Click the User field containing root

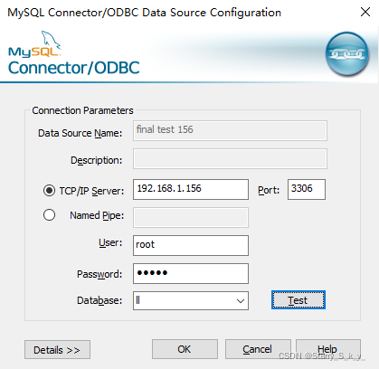pos(191,245)
